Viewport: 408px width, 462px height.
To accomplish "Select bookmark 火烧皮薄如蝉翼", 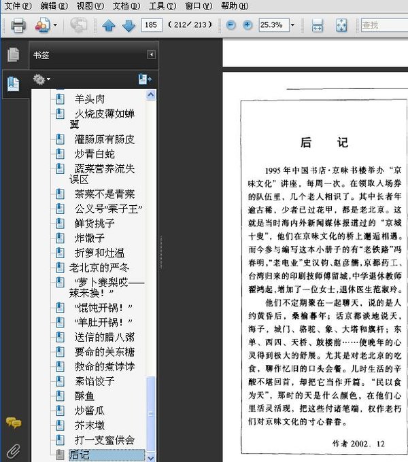I will click(102, 119).
